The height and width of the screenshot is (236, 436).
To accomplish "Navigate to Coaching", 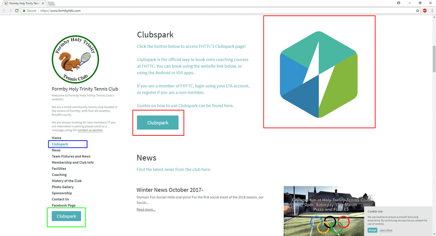I will [x=59, y=175].
